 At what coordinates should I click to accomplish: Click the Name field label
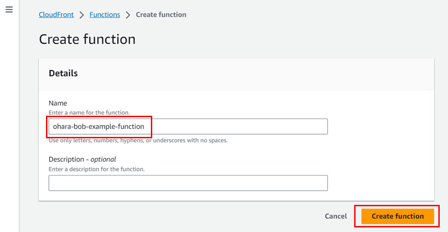(x=58, y=104)
